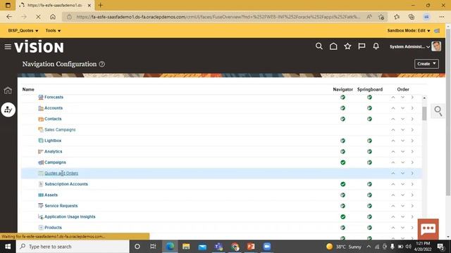Toggle Navigator visibility for Forecasts
Viewport: 451px width, 253px height.
click(342, 97)
